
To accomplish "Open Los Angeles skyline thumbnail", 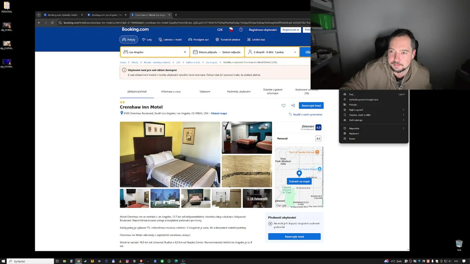I will pos(165,198).
